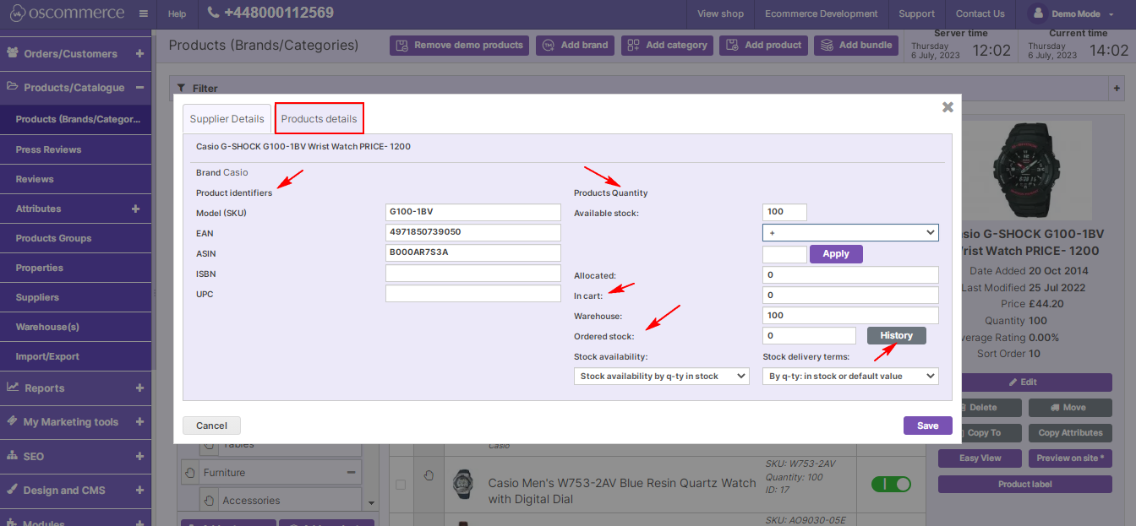Open the Contact Us link

[x=980, y=14]
